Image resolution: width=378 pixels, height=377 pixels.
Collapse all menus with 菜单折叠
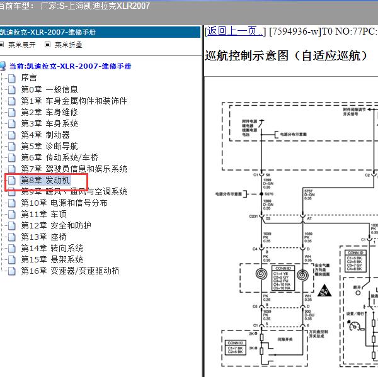tap(69, 45)
